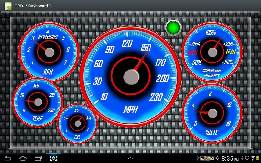Tap the FUEL level gauge
The height and width of the screenshot is (163, 261).
[x=77, y=124]
